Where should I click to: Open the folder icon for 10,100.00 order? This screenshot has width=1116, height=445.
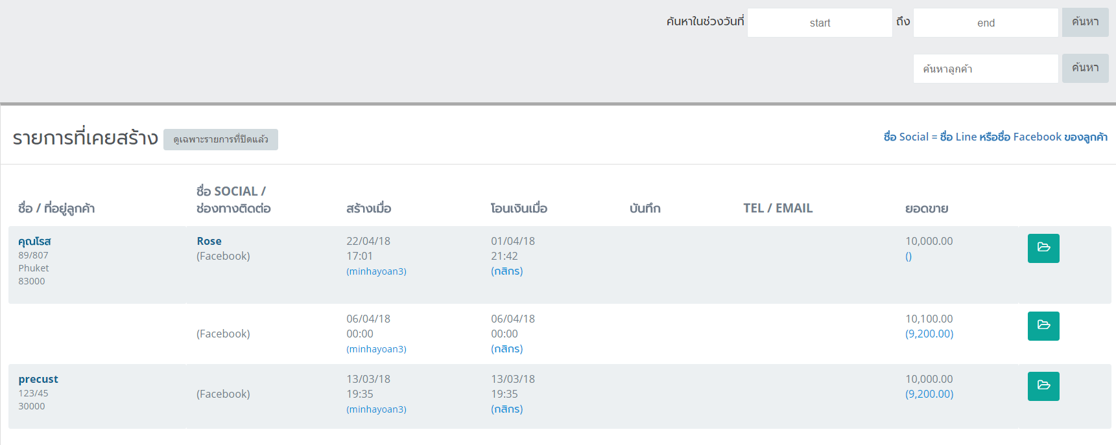1043,326
